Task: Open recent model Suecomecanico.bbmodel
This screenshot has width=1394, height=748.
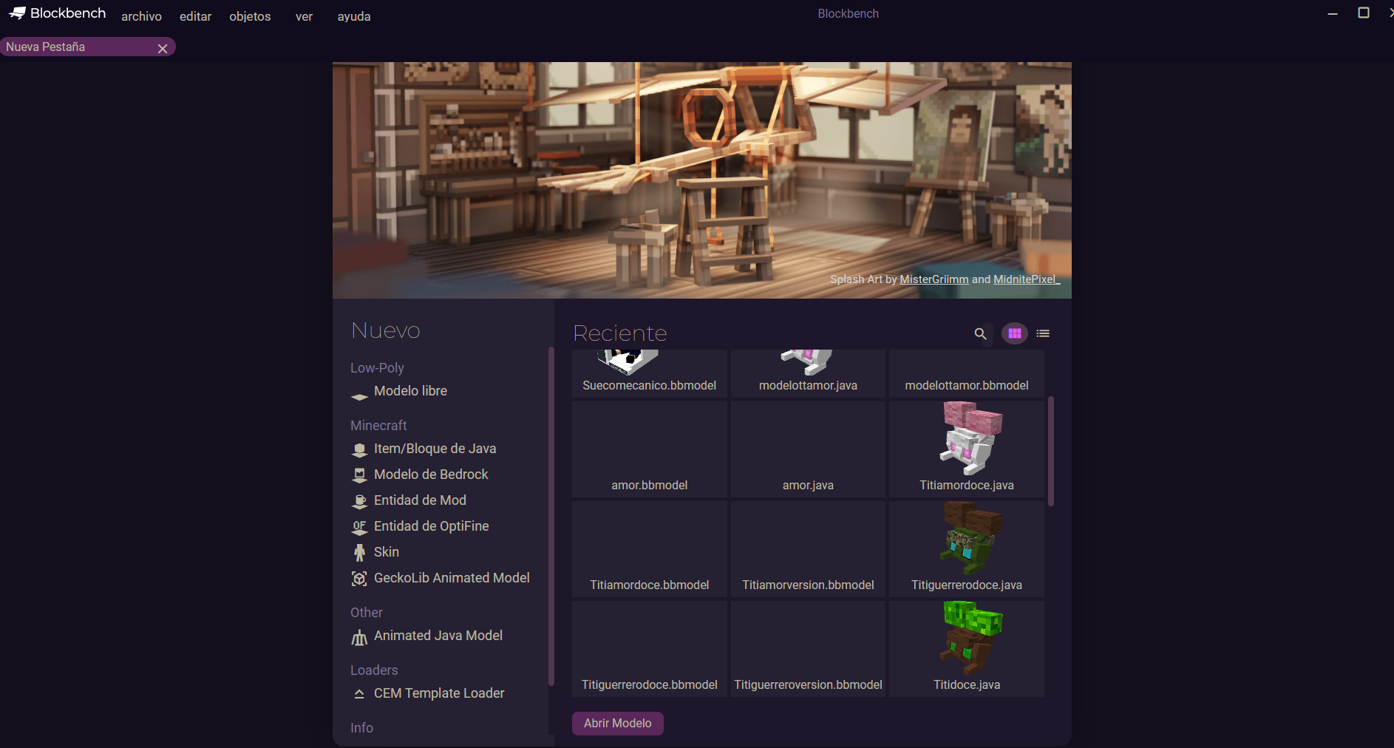Action: (x=650, y=374)
